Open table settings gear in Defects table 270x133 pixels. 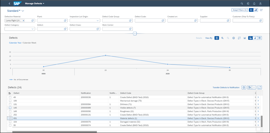click(x=244, y=87)
